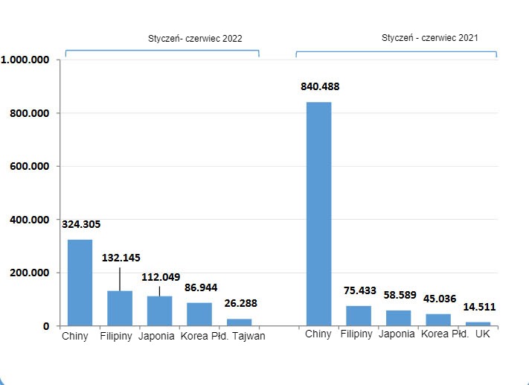
Task: Select the small Tajwan bar
Action: pos(239,322)
